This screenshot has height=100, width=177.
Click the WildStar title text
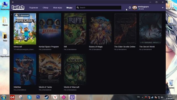point(17,87)
